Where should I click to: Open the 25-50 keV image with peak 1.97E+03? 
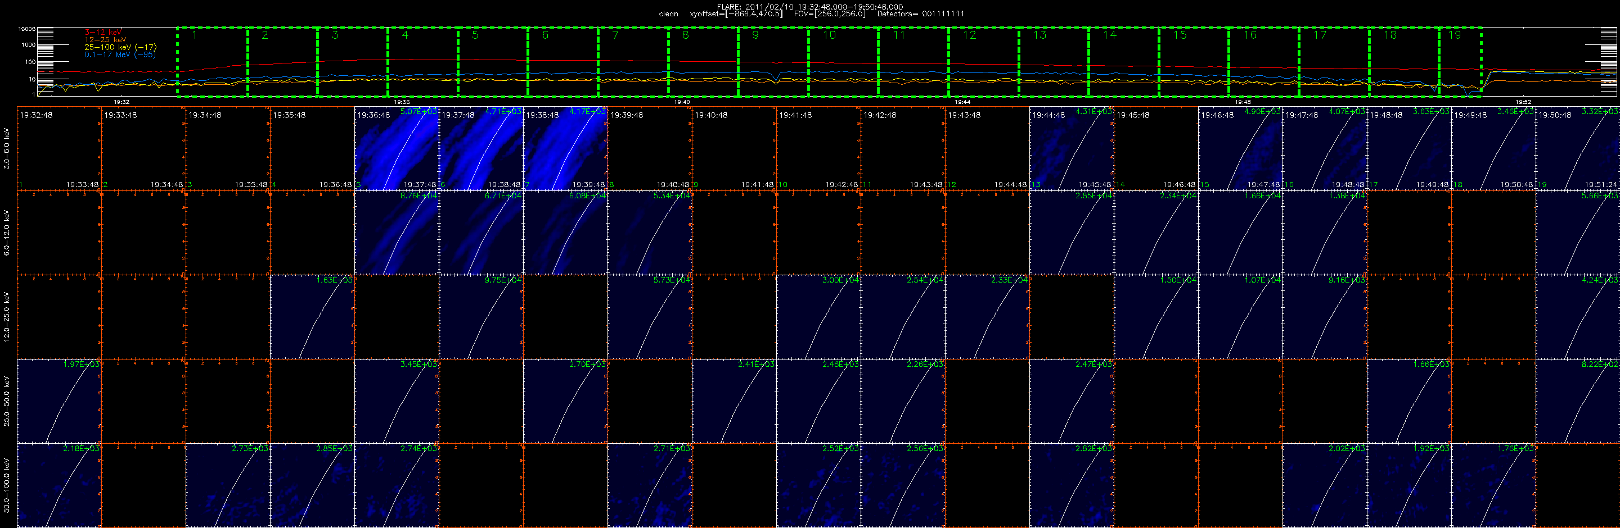[59, 401]
